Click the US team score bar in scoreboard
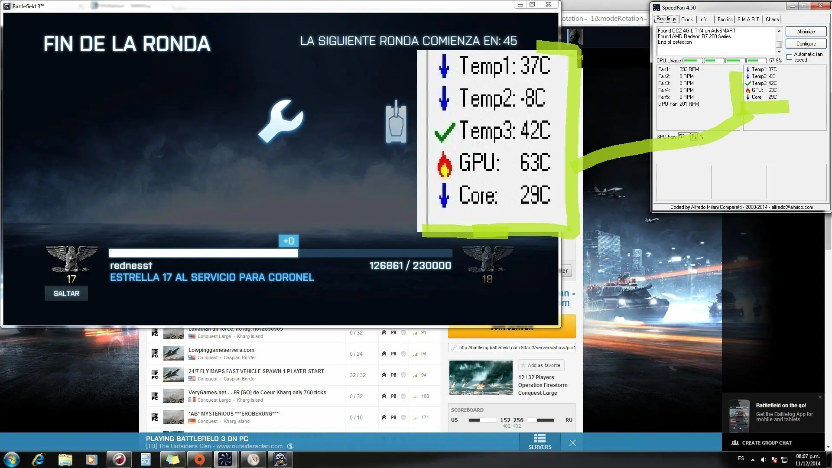Viewport: 832px width, 468px height. 483,420
